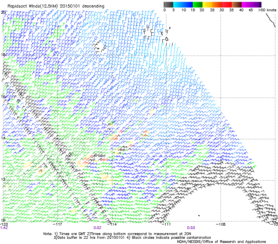The width and height of the screenshot is (278, 244).
Task: Click the purple time label 0:52
Action: pos(97,228)
